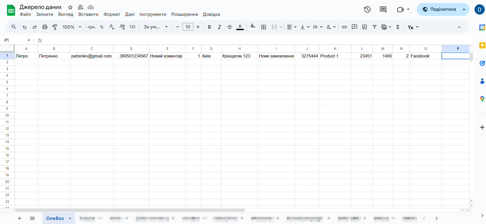Open the text color picker

(240, 27)
